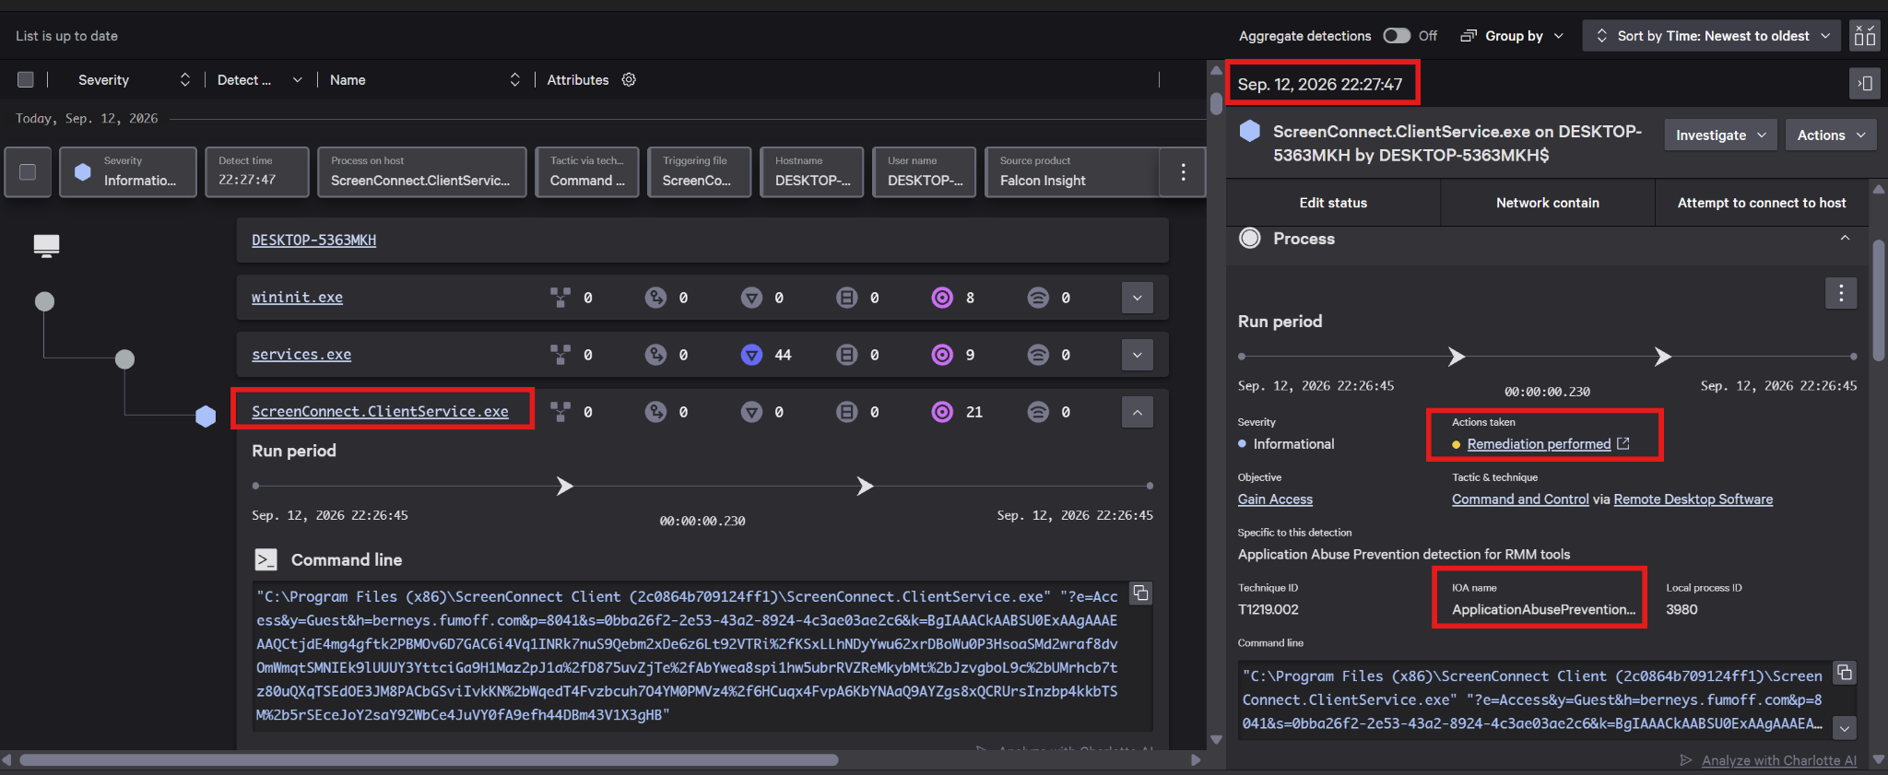Expand the wininit.exe row
Image resolution: width=1888 pixels, height=775 pixels.
tap(1137, 298)
